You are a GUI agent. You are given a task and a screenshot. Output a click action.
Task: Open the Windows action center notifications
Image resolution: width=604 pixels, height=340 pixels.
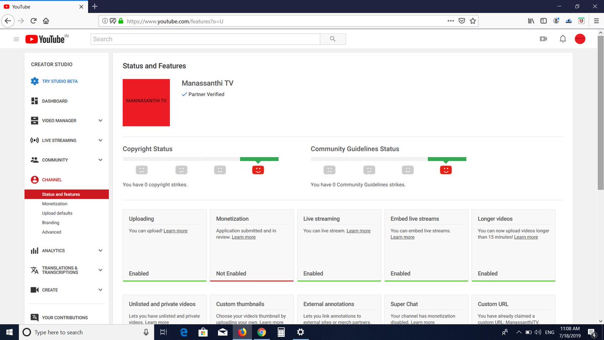(592, 332)
